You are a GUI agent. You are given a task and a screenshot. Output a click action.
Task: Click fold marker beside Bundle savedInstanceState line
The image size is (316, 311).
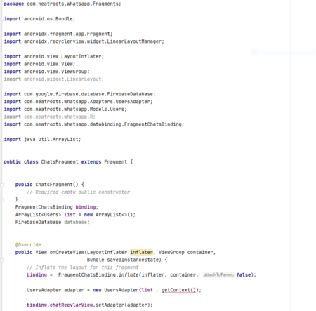pyautogui.click(x=2, y=260)
